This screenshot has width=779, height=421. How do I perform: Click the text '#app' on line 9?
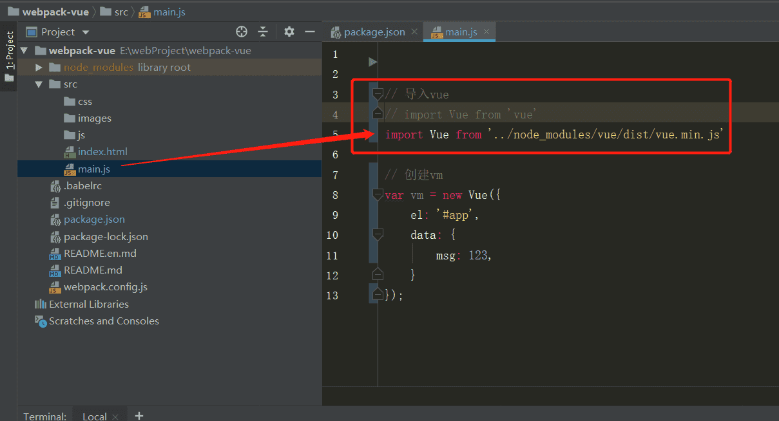(x=457, y=215)
